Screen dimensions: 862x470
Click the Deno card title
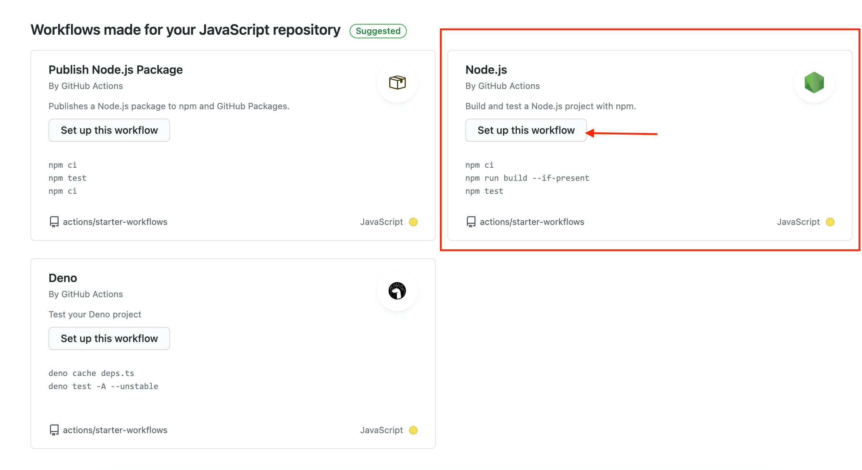(x=63, y=278)
